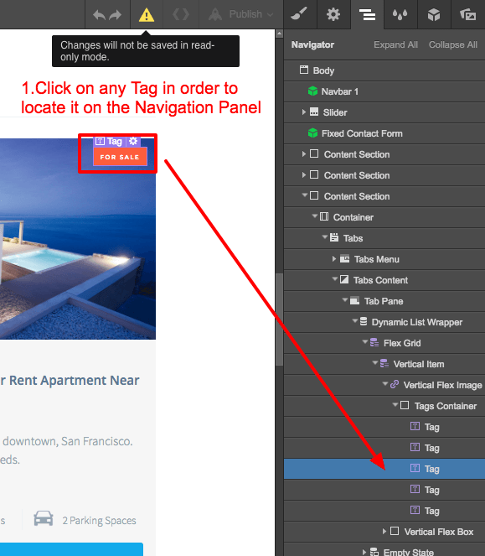Click the Vertical Flex Image link icon

coord(395,384)
